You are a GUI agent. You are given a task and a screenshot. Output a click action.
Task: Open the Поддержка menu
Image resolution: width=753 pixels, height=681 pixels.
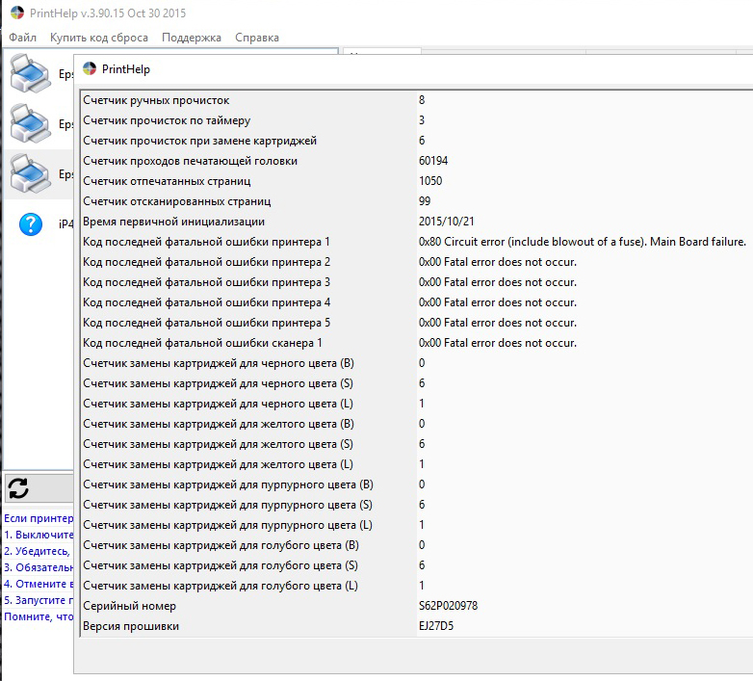pyautogui.click(x=191, y=38)
